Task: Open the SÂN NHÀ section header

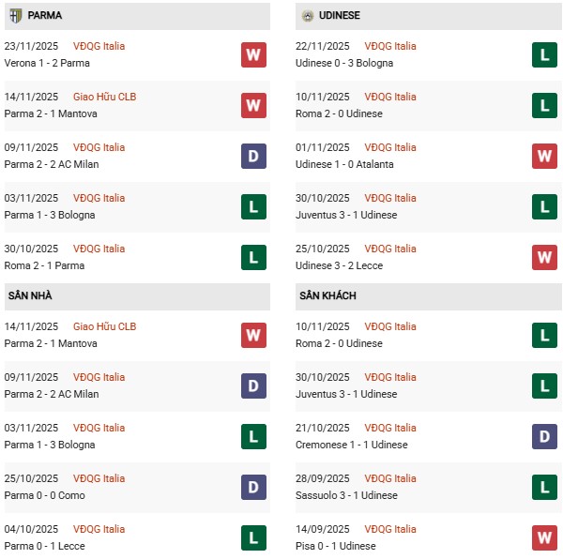Action: [30, 296]
